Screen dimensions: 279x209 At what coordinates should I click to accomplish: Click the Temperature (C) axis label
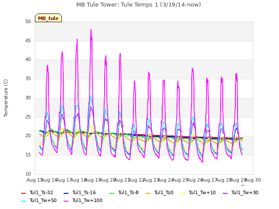coord(6,98)
